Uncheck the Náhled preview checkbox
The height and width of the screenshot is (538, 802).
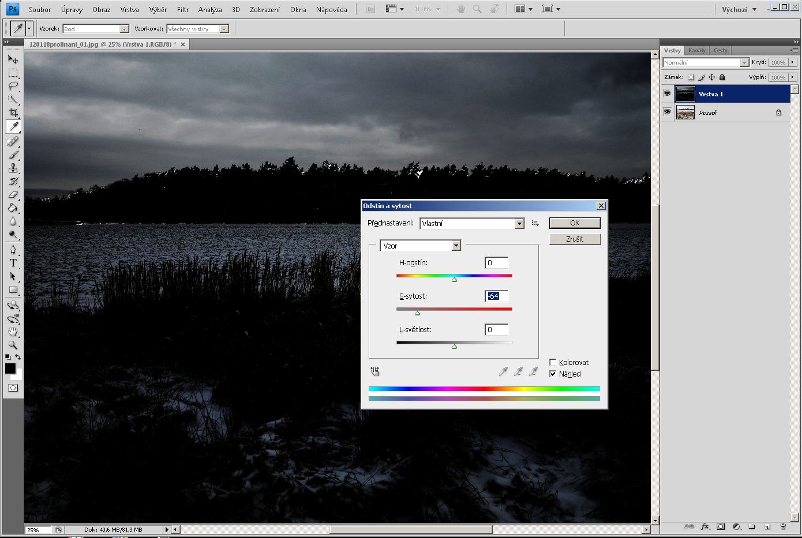coord(553,374)
